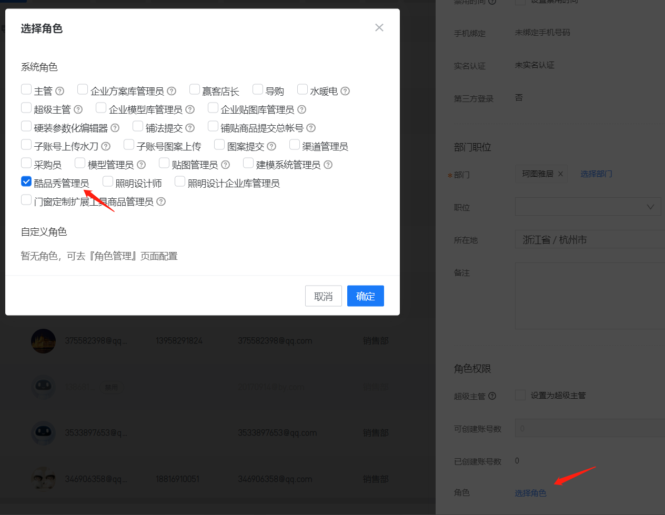Check the 照明设计师 role checkbox
This screenshot has height=515, width=665.
coord(108,181)
